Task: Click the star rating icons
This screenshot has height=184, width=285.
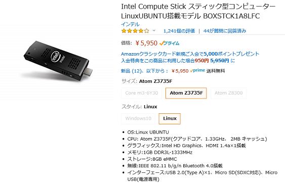Action: (135, 31)
